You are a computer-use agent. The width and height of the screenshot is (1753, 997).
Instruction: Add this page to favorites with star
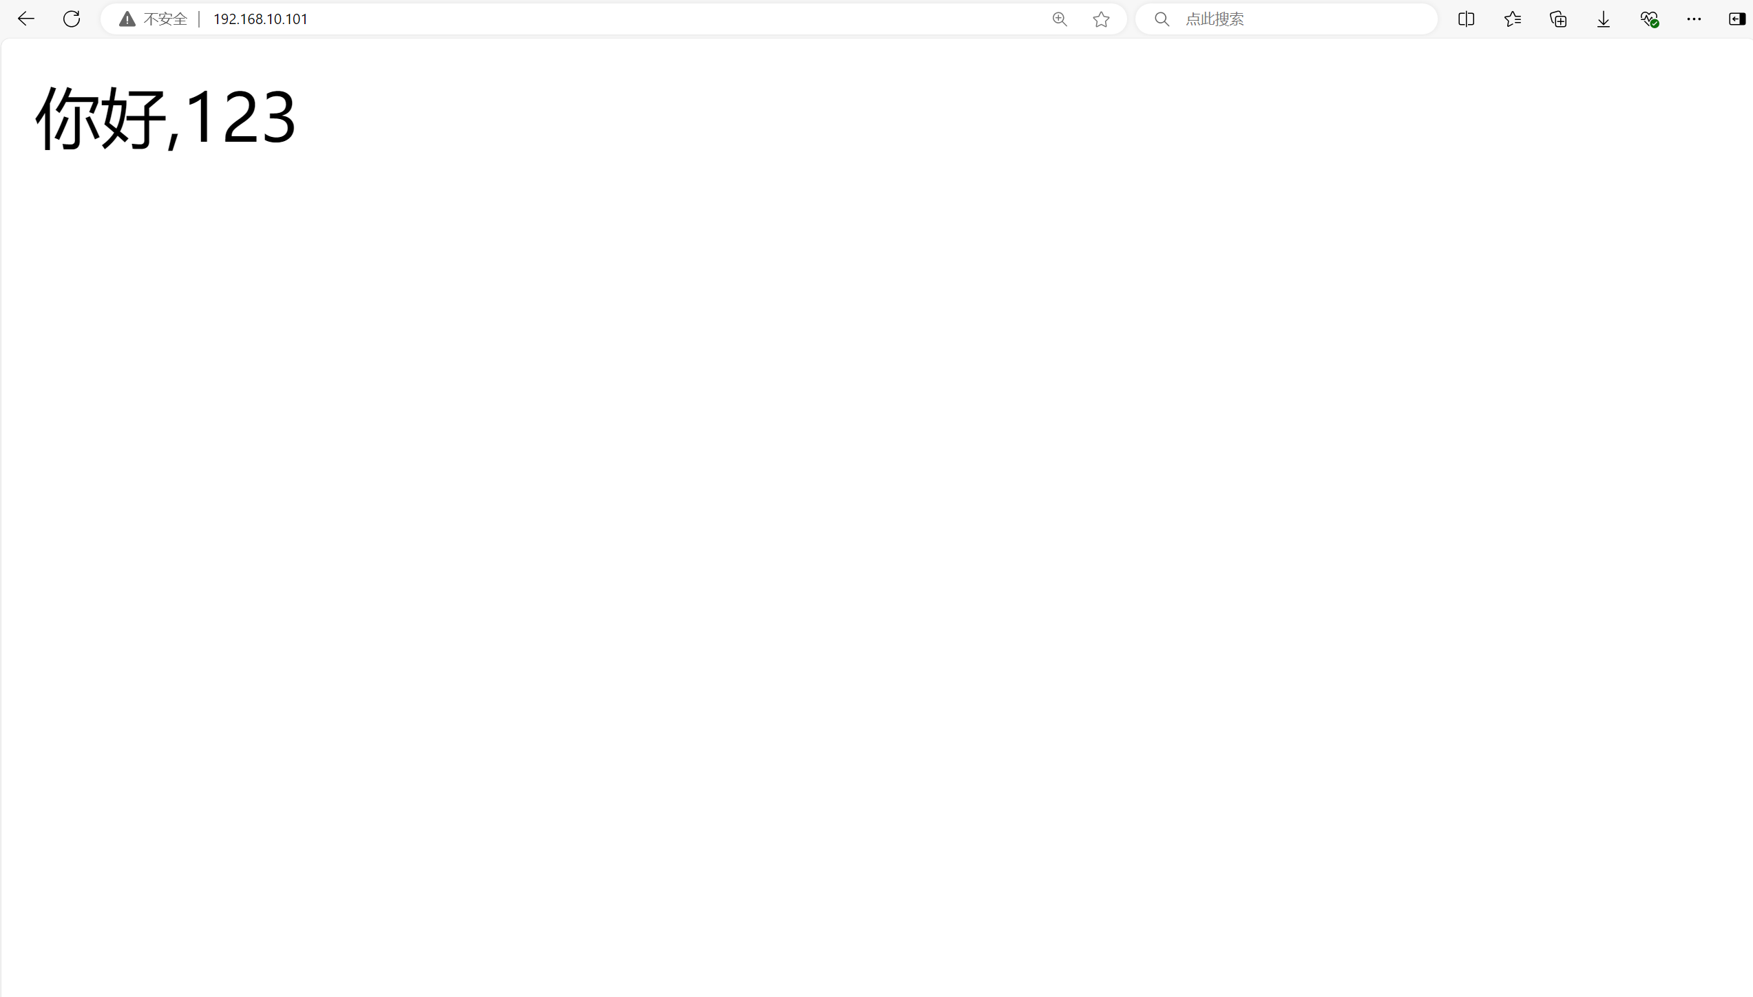1101,19
